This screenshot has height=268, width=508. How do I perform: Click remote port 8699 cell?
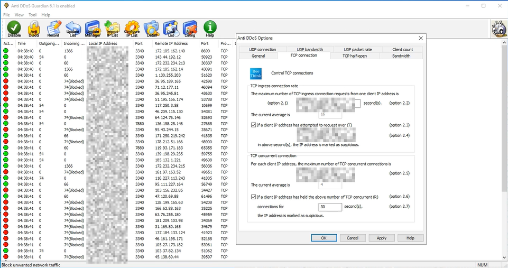pos(206,51)
